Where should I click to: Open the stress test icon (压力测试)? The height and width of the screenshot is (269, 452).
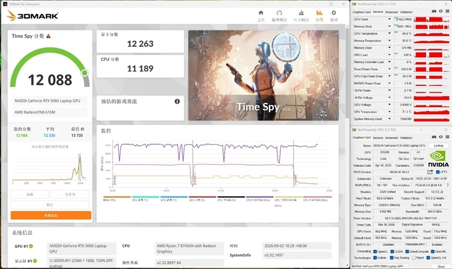[x=301, y=13]
